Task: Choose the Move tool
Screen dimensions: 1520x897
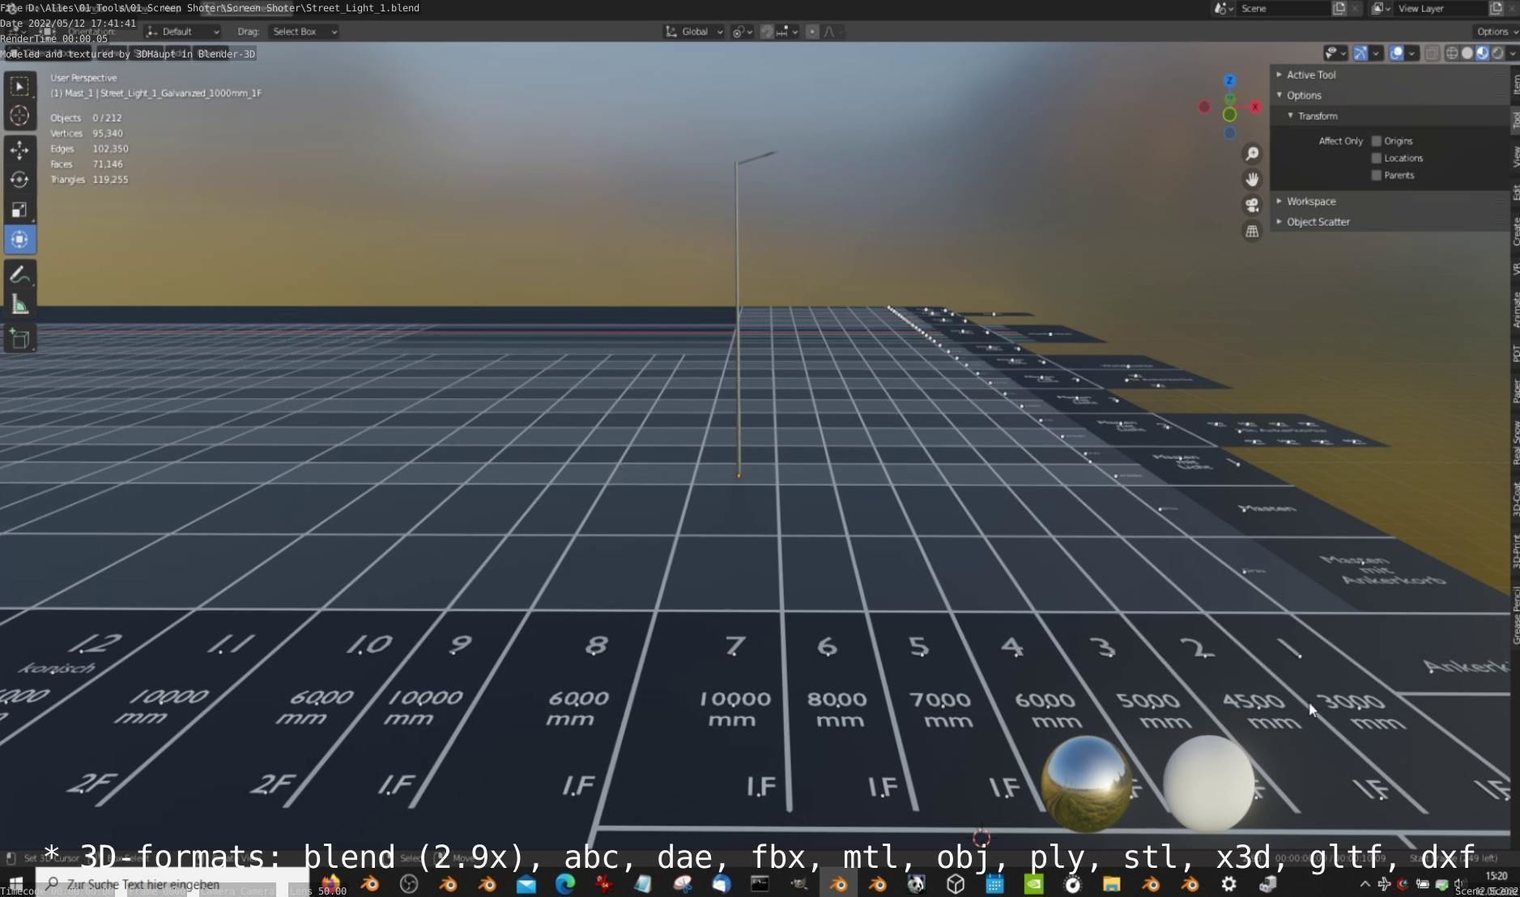Action: pos(20,150)
